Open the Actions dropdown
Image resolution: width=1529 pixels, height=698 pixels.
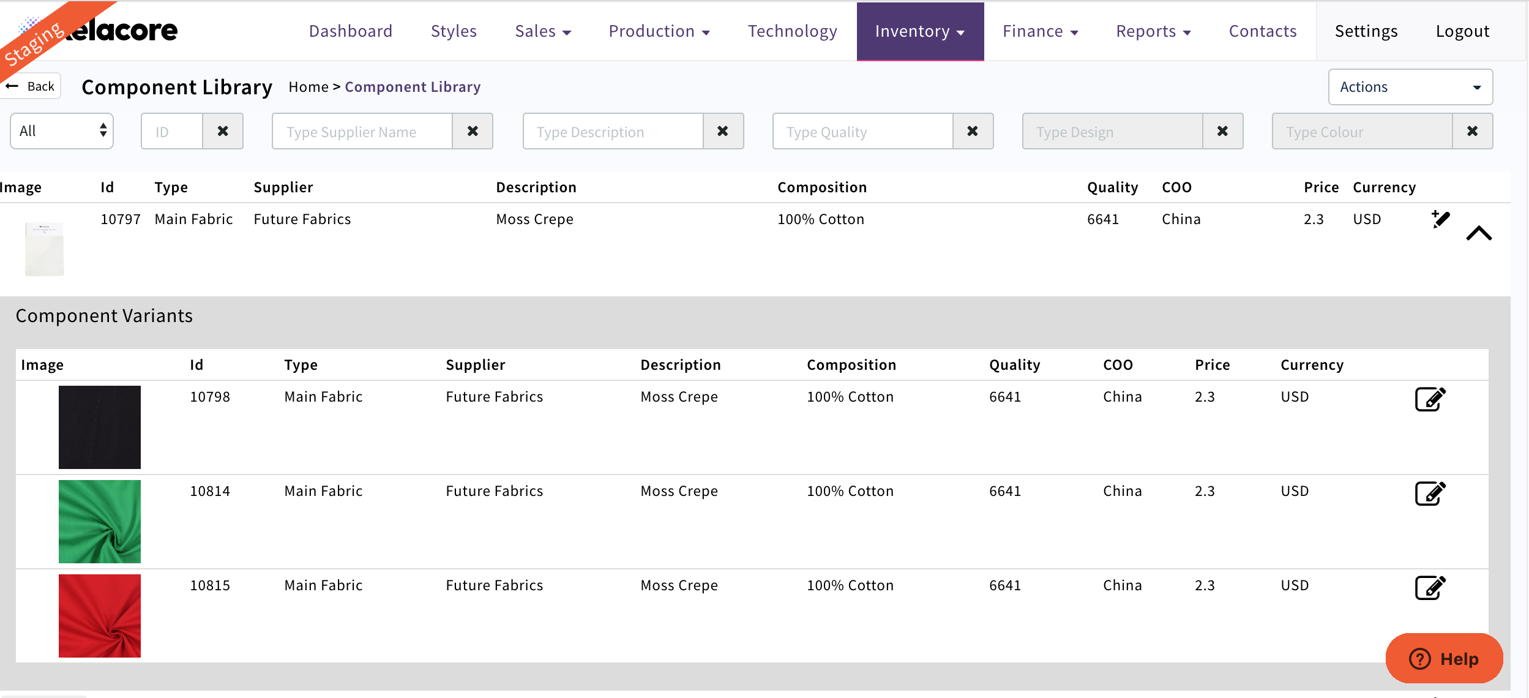click(x=1410, y=87)
